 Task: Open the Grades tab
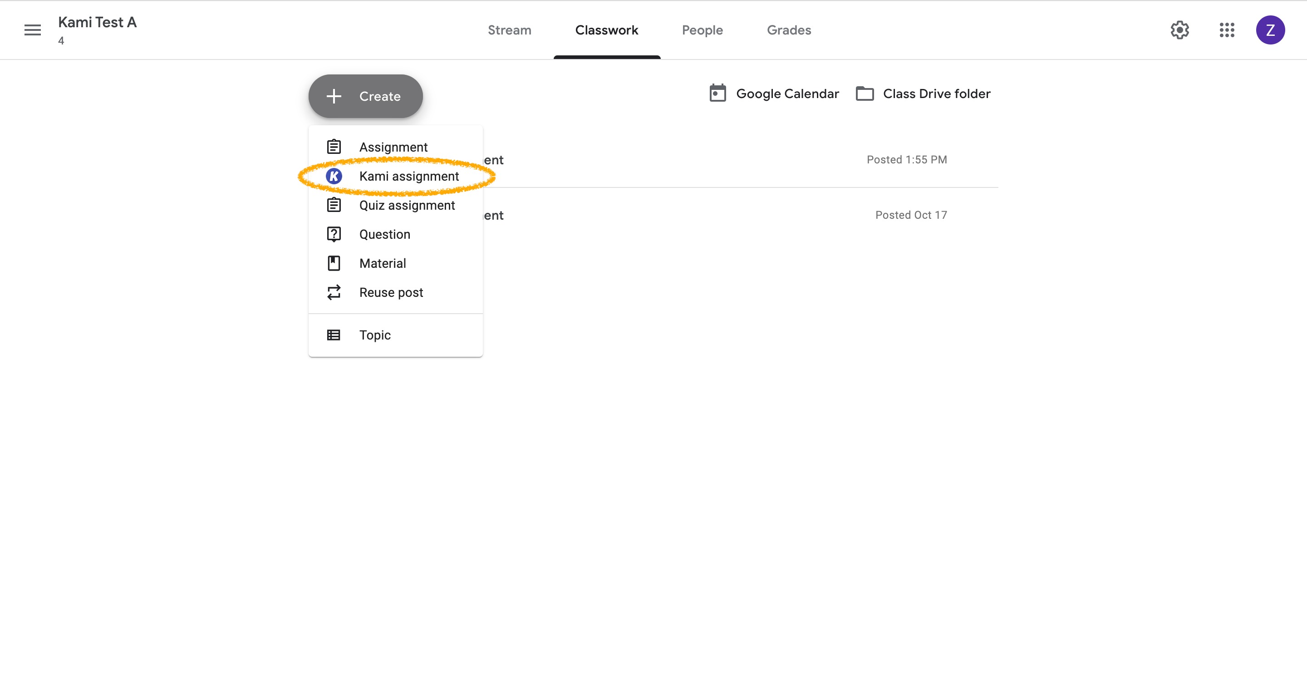(x=789, y=30)
